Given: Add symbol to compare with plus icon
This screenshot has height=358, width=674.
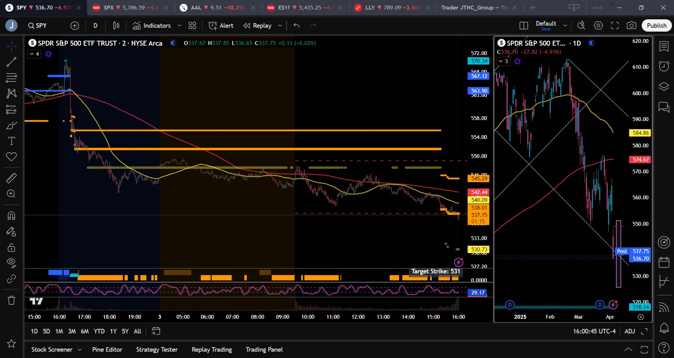Looking at the screenshot, I should pos(75,26).
